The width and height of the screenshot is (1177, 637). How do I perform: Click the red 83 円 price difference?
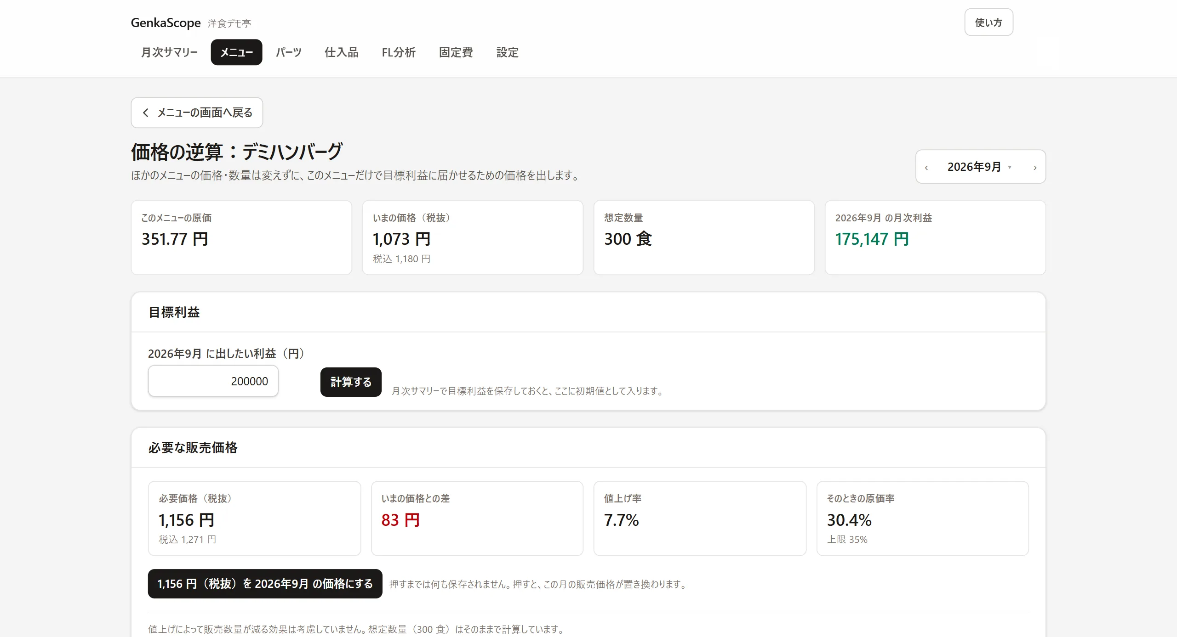coord(400,520)
